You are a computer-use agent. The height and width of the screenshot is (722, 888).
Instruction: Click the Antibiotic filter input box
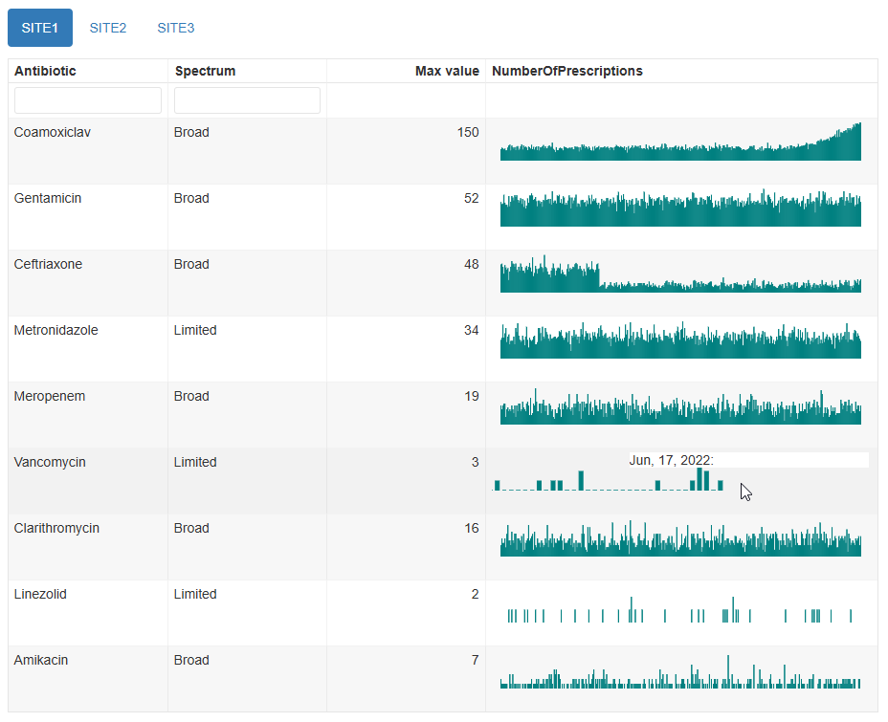88,100
